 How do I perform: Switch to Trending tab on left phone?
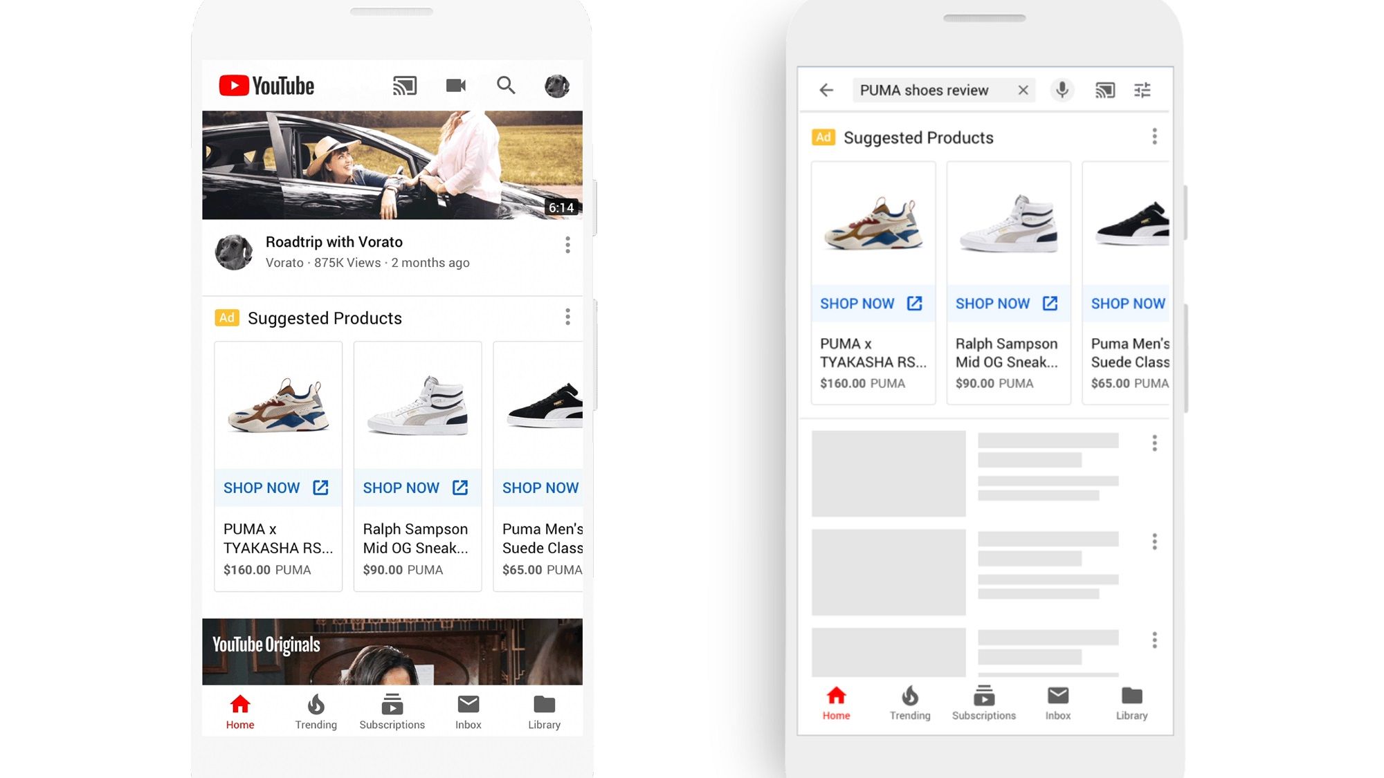[316, 712]
